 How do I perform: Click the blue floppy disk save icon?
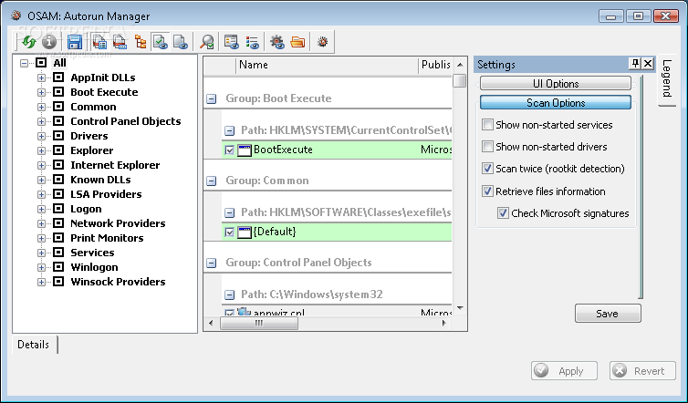pos(75,42)
